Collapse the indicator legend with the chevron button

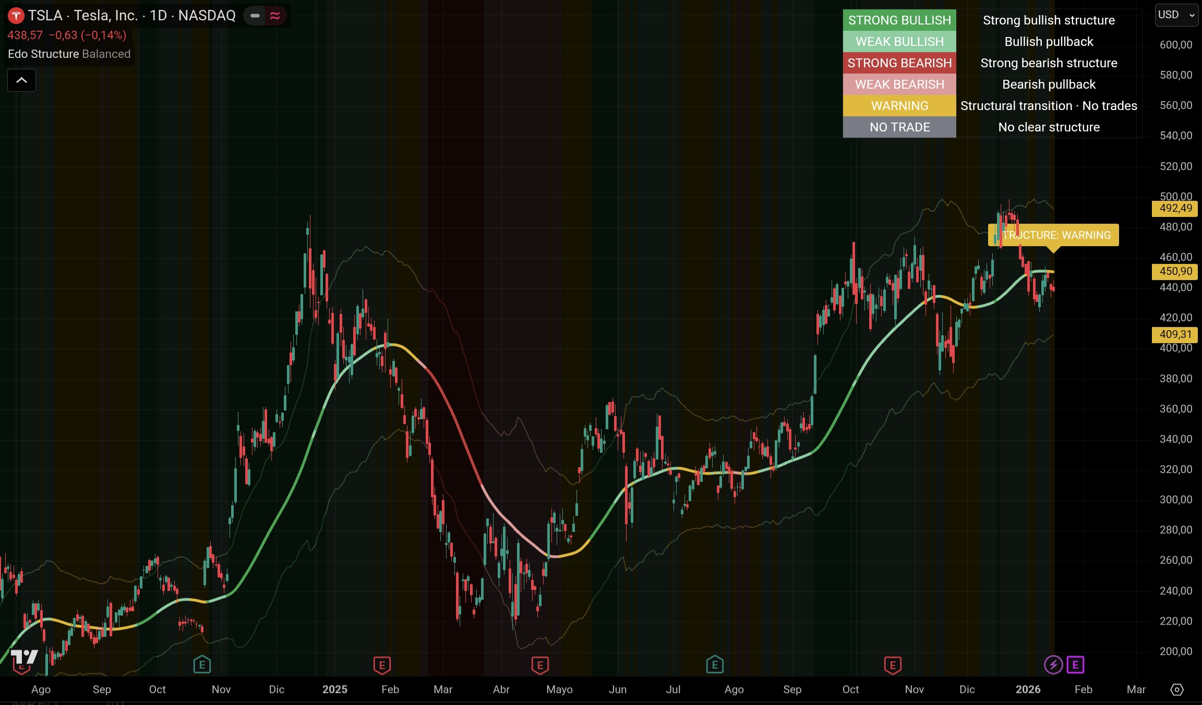pyautogui.click(x=21, y=80)
